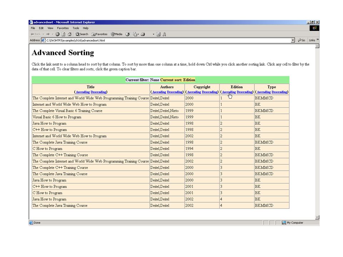The width and height of the screenshot is (343, 257).
Task: Expand the address bar dropdown arrow
Action: 293,40
